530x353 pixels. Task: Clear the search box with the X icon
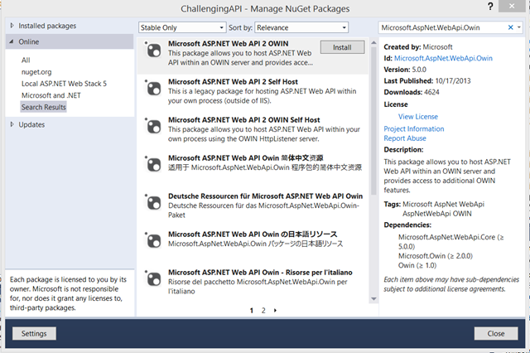pos(510,27)
